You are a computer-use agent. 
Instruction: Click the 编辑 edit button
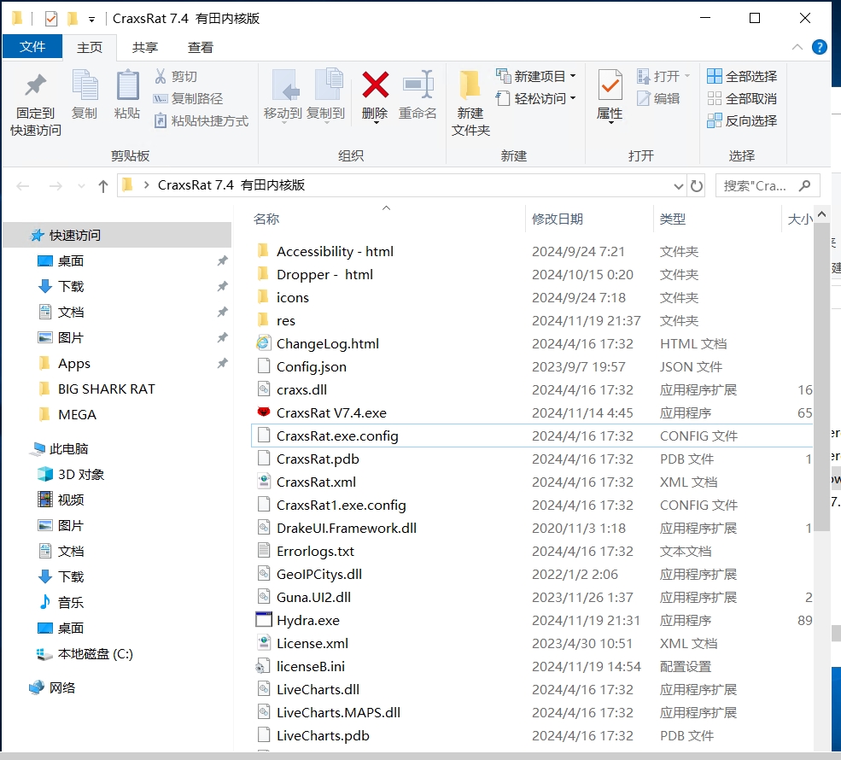coord(658,99)
